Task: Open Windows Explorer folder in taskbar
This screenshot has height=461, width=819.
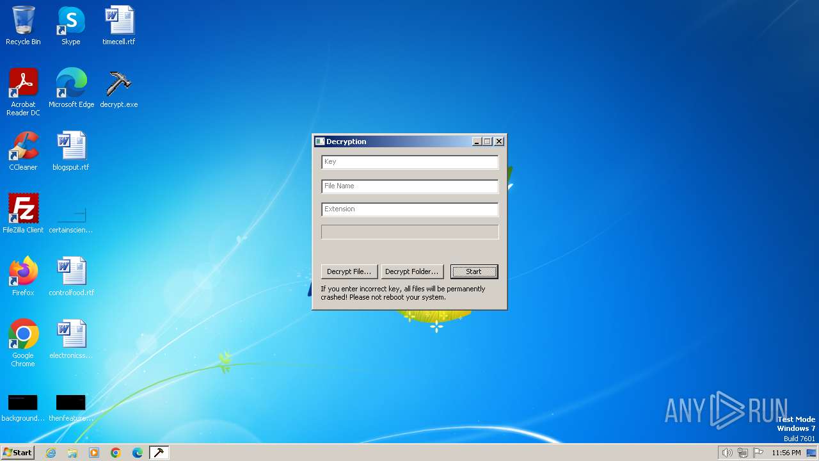Action: [72, 453]
